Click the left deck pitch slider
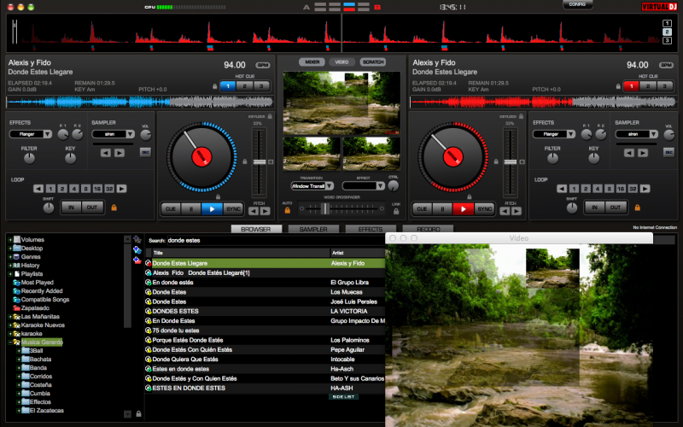 point(260,162)
